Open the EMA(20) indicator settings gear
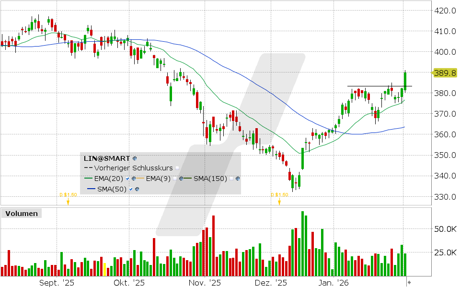Screen dimensions: 460x288 pos(133,179)
